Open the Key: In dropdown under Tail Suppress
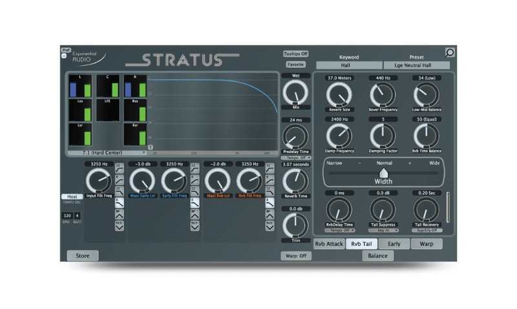The height and width of the screenshot is (309, 517). pos(383,230)
